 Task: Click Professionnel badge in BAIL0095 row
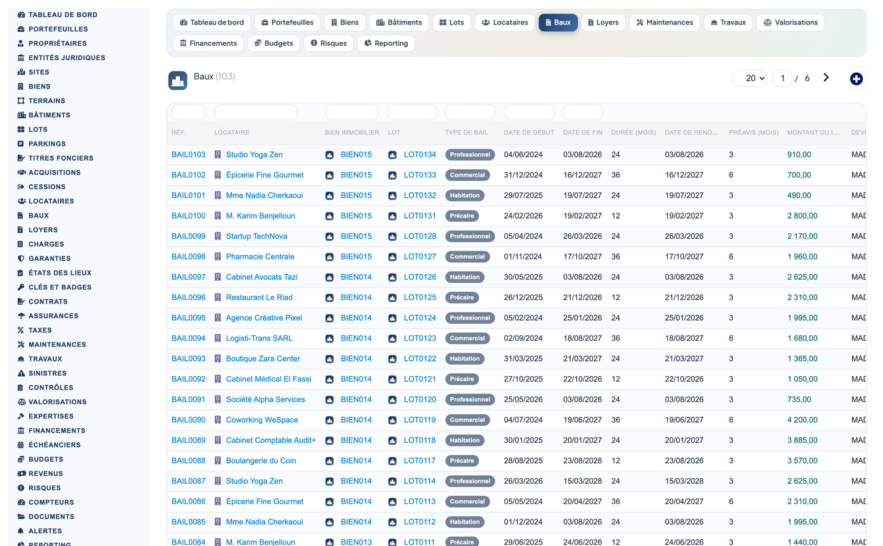[470, 318]
